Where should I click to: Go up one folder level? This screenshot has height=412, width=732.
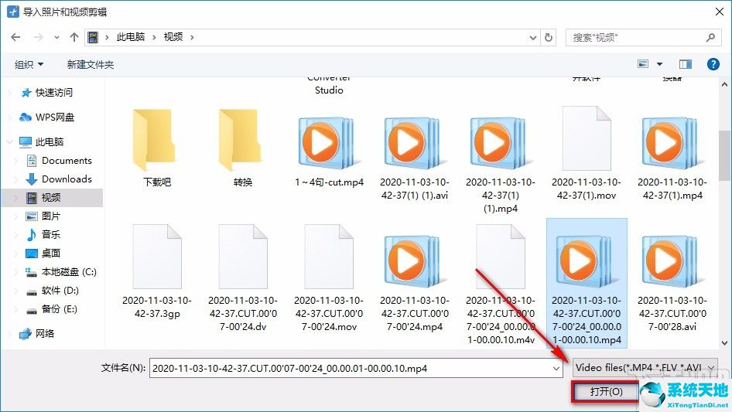coord(74,37)
